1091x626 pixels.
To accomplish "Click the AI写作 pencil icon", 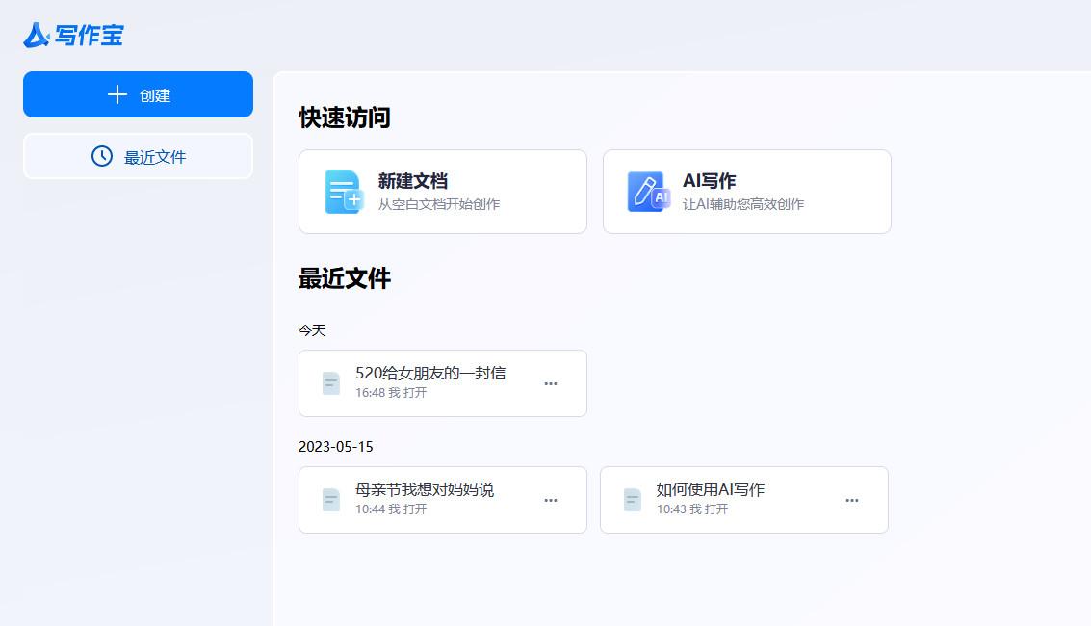I will pyautogui.click(x=648, y=192).
